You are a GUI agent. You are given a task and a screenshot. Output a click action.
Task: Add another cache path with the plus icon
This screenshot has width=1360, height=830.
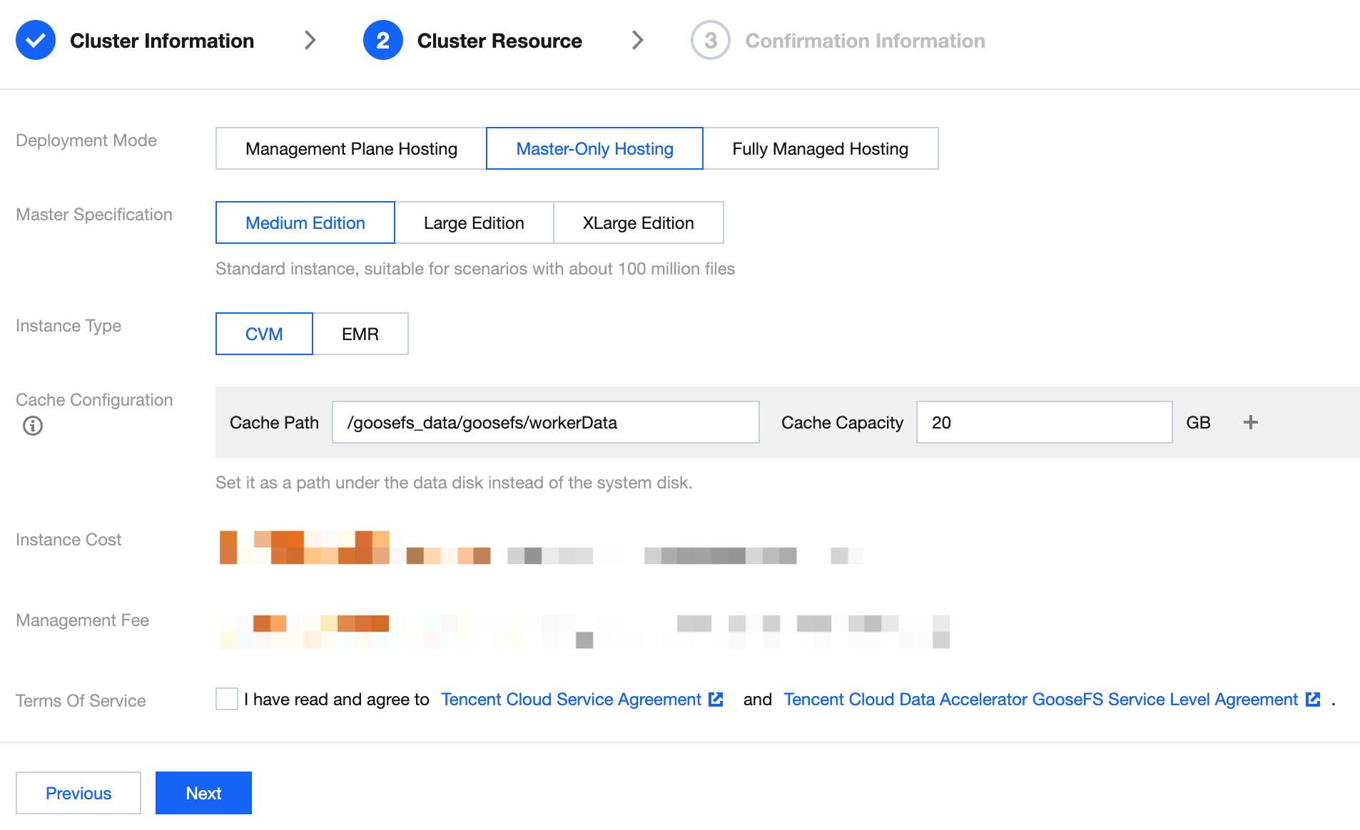(x=1251, y=422)
